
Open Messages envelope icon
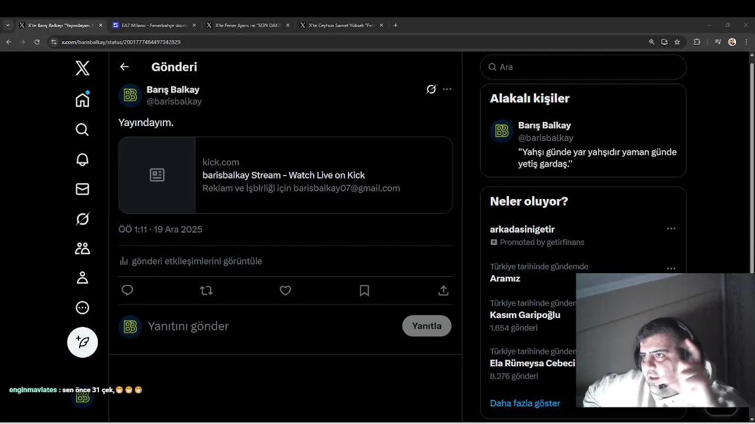[83, 189]
